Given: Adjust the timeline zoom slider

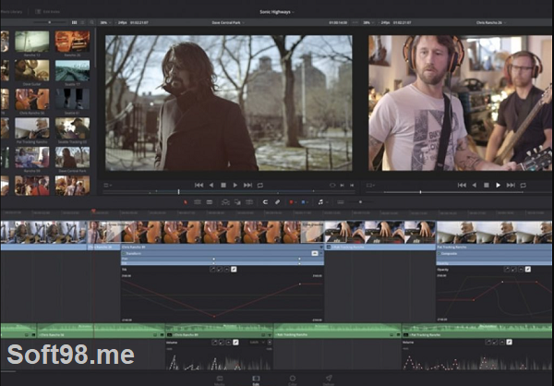Looking at the screenshot, I should coord(360,202).
